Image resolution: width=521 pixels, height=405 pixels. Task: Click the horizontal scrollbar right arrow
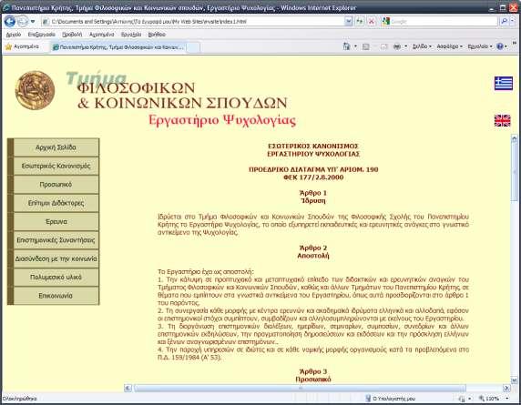point(506,388)
